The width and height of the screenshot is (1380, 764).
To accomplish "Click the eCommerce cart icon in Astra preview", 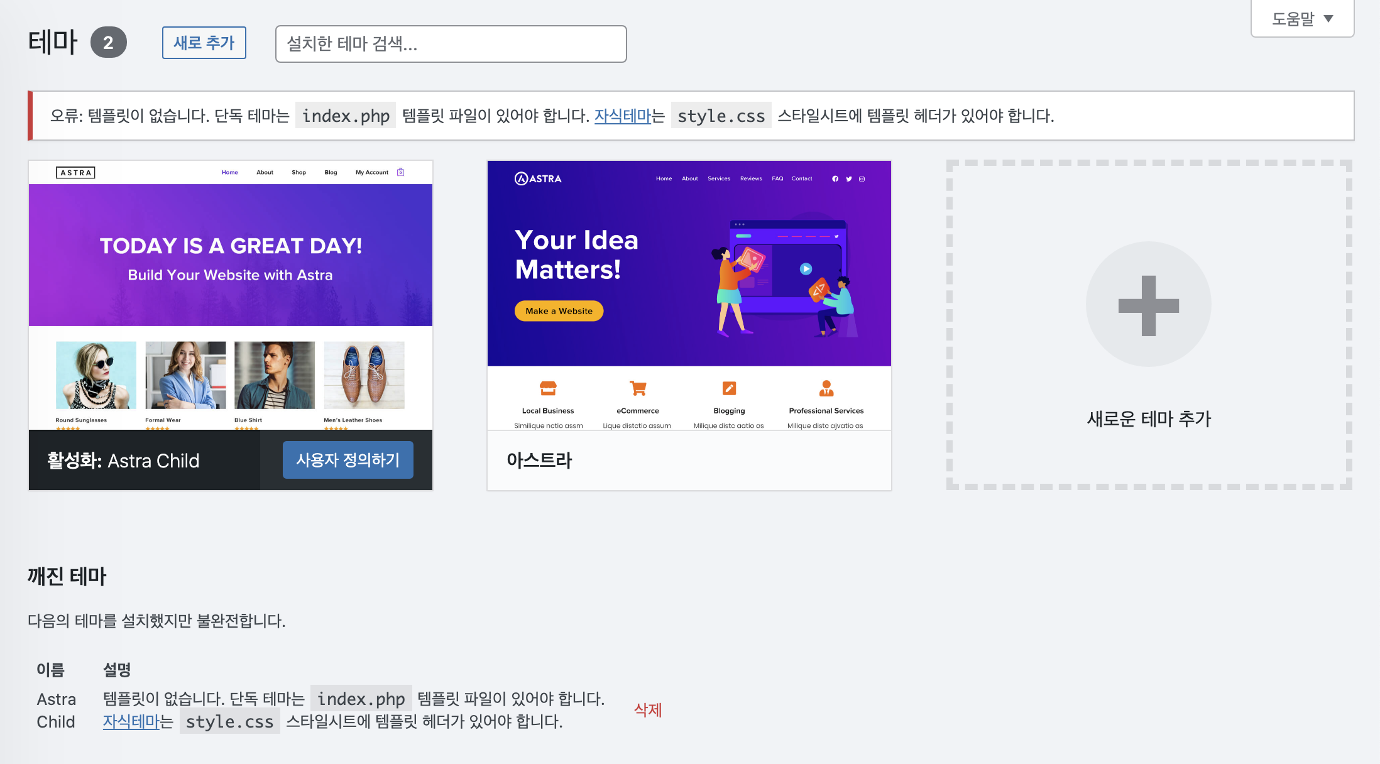I will pyautogui.click(x=638, y=388).
